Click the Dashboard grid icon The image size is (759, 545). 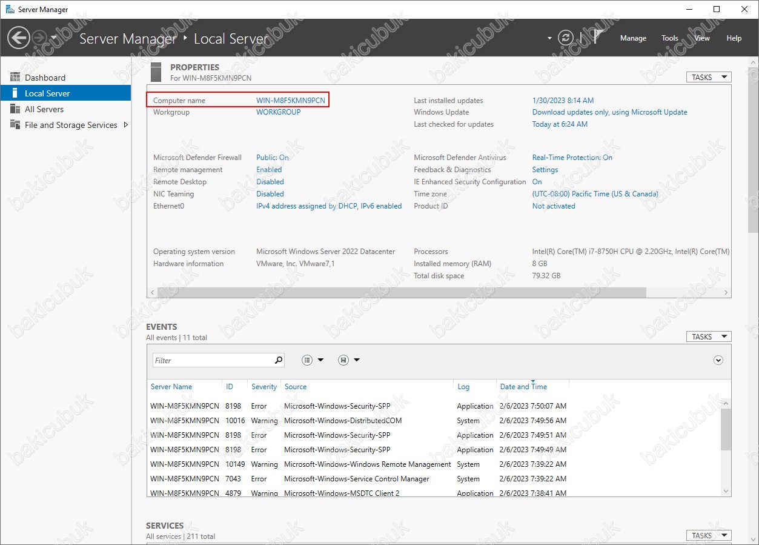[x=15, y=78]
